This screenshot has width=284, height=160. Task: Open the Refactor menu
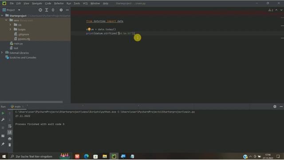(x=59, y=4)
